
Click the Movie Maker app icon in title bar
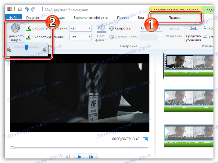[9, 9]
